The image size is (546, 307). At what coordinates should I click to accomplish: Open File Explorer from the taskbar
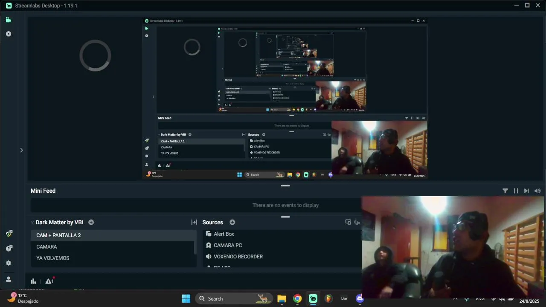click(x=282, y=298)
